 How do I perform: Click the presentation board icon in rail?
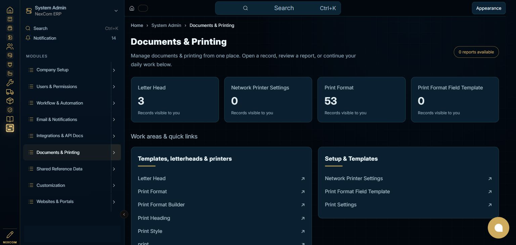tap(10, 65)
